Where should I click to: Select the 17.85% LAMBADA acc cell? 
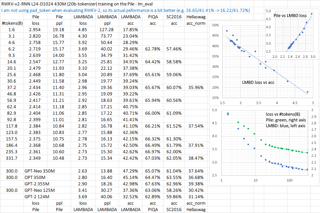131,30
